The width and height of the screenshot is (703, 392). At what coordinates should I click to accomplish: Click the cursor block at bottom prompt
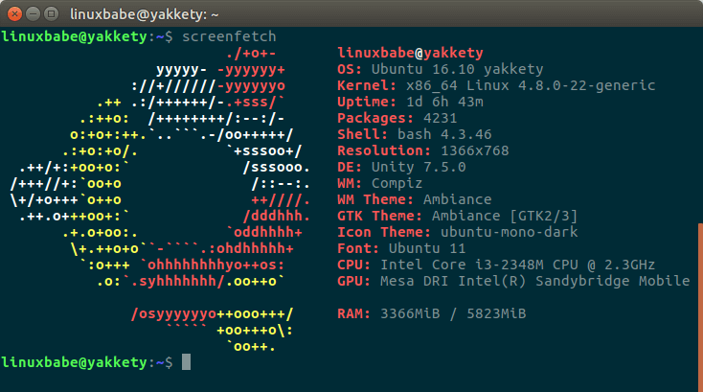pos(187,362)
